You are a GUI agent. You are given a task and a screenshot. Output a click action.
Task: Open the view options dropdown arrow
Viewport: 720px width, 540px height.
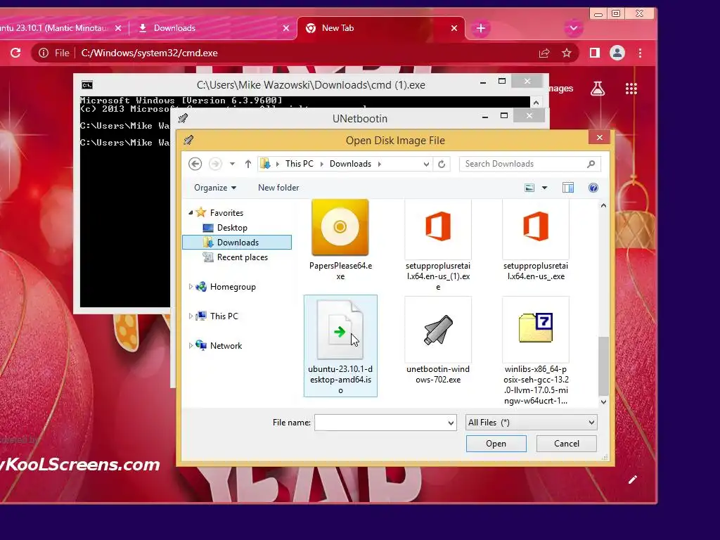pyautogui.click(x=545, y=188)
